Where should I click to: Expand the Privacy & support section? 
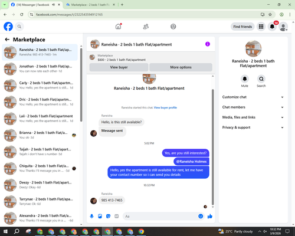click(253, 127)
